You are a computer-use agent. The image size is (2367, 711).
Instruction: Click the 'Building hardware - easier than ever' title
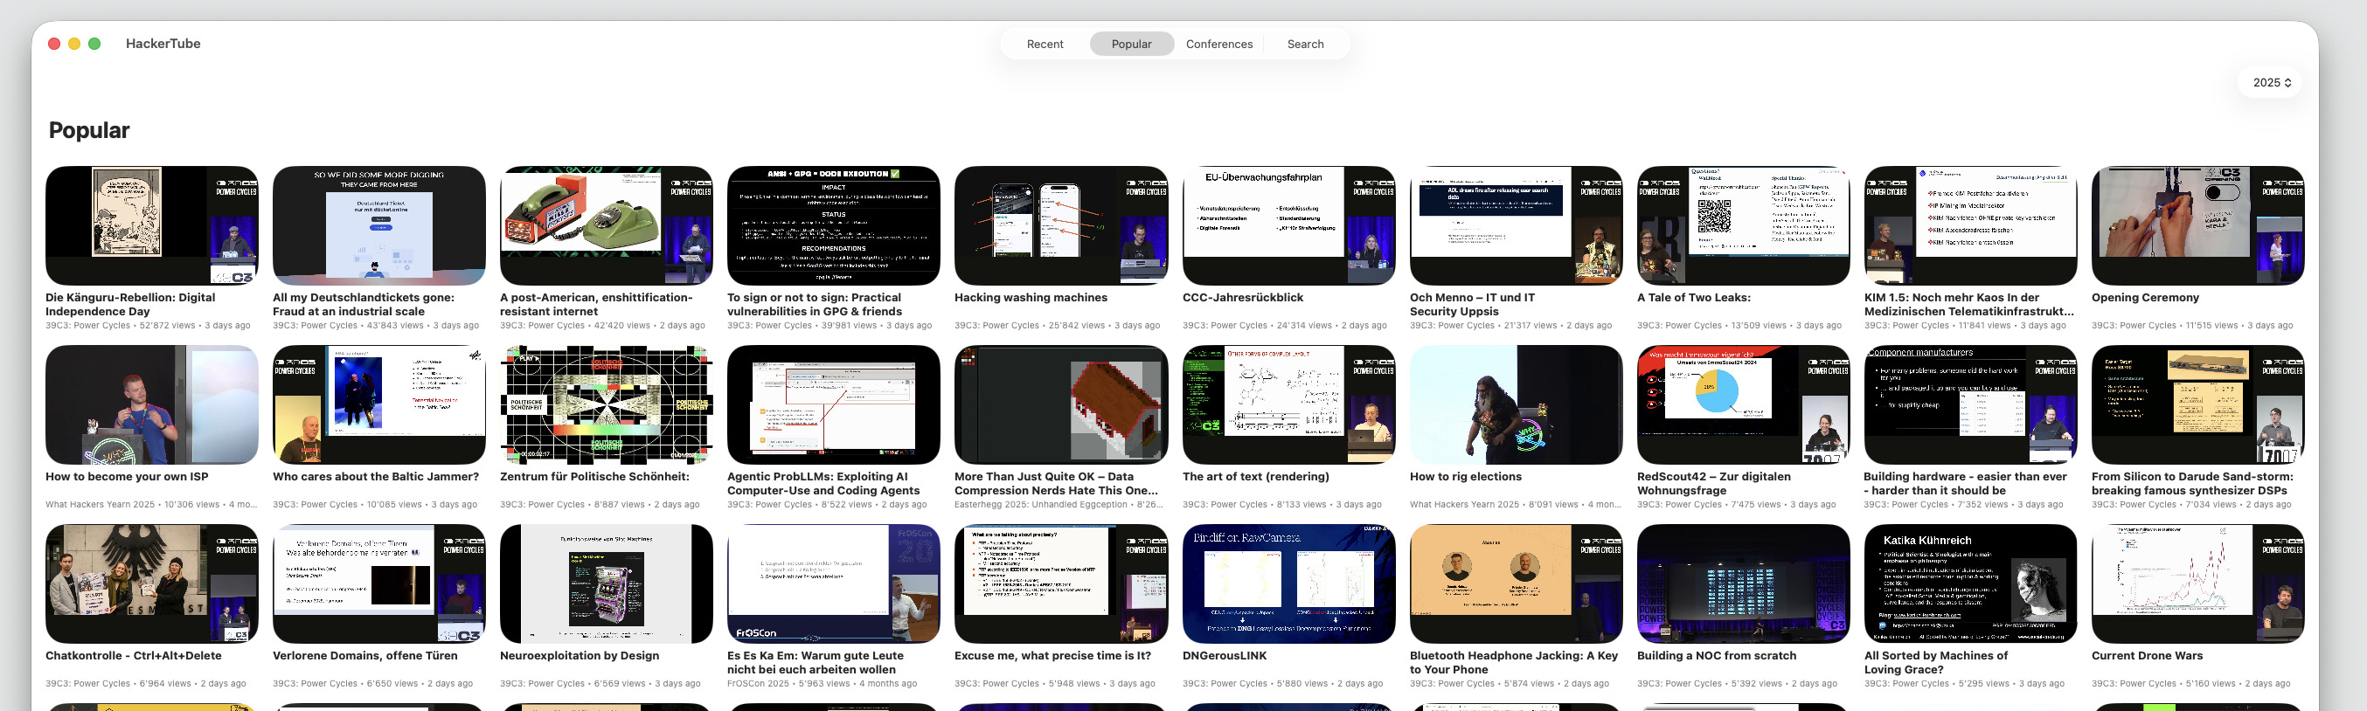pos(1965,483)
